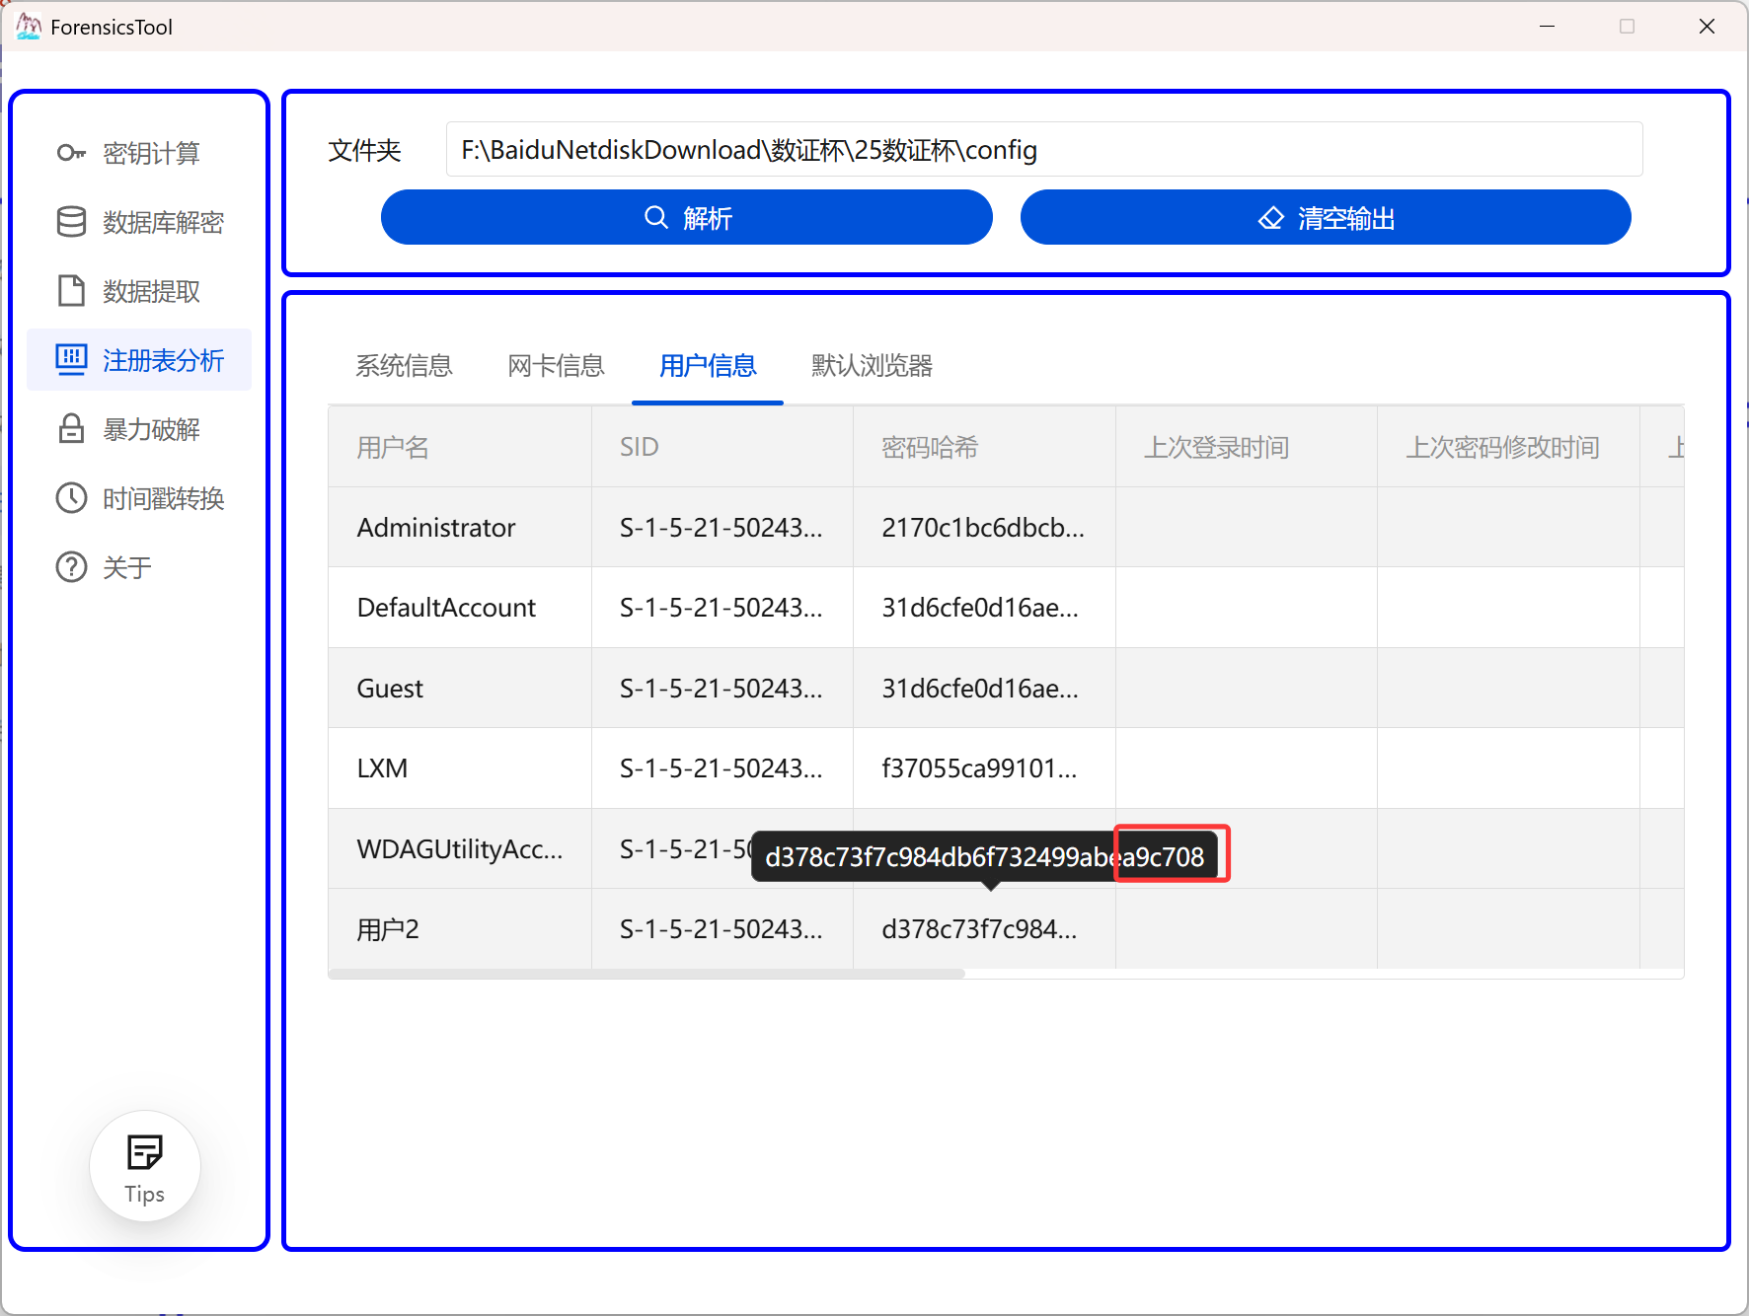Click the 密码哈希 column header
The width and height of the screenshot is (1749, 1316).
(x=985, y=447)
